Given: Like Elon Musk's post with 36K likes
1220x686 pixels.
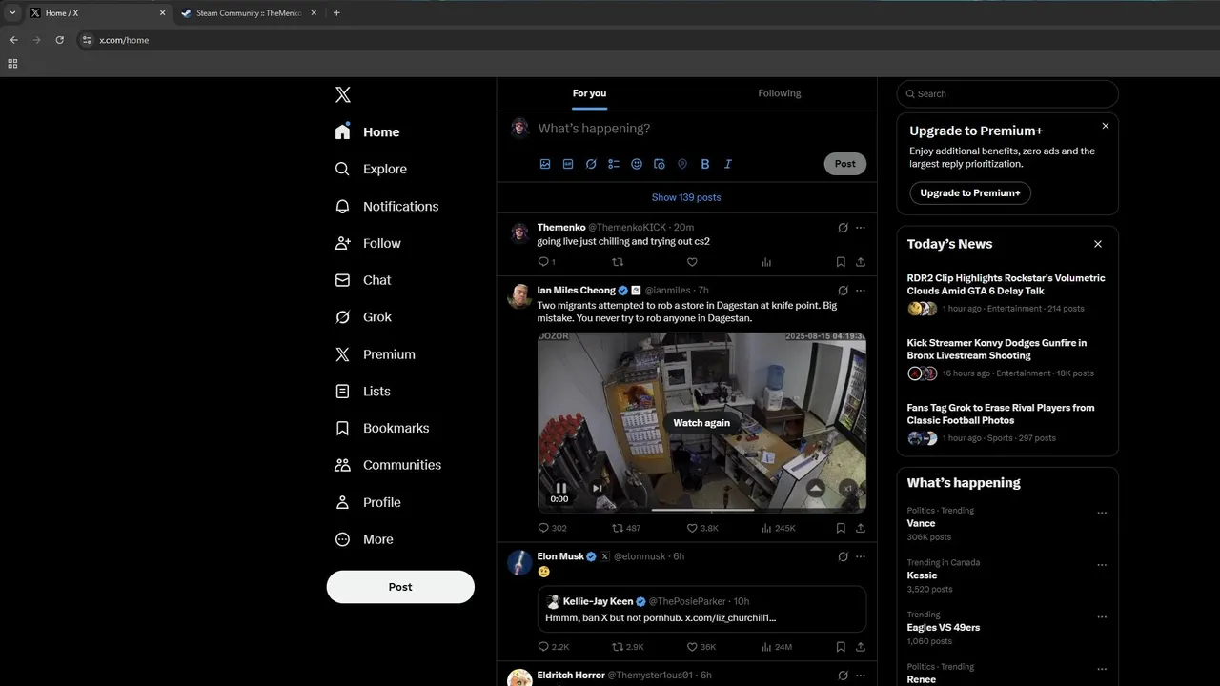Looking at the screenshot, I should click(x=701, y=647).
